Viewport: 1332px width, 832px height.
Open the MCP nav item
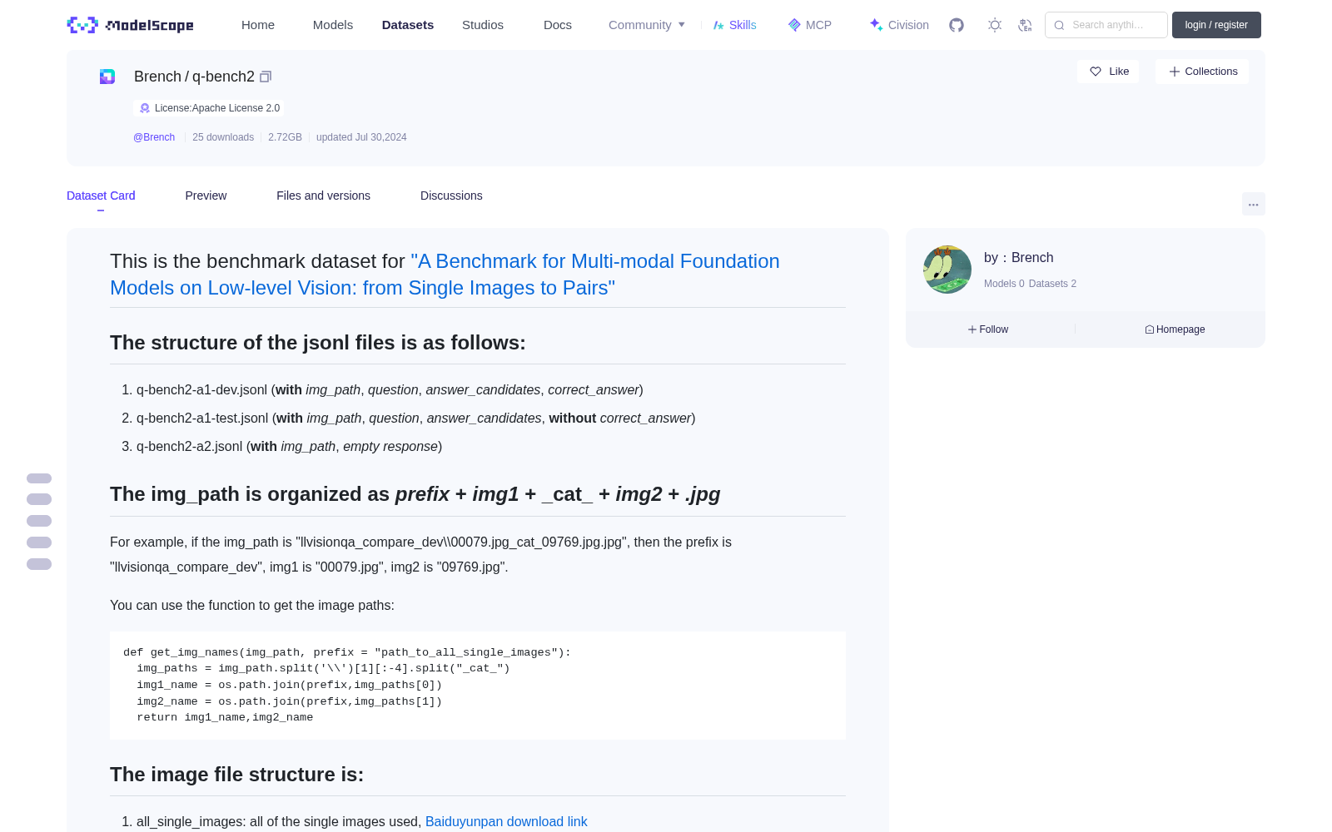tap(809, 25)
